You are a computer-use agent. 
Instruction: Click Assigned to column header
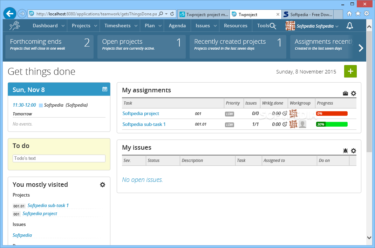pyautogui.click(x=289, y=161)
